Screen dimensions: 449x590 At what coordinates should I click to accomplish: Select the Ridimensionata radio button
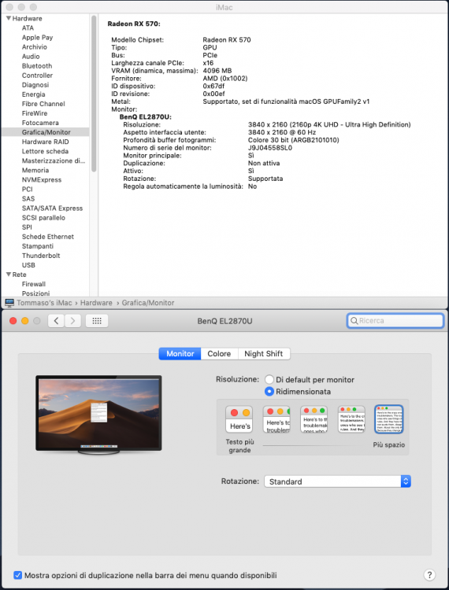tap(269, 391)
